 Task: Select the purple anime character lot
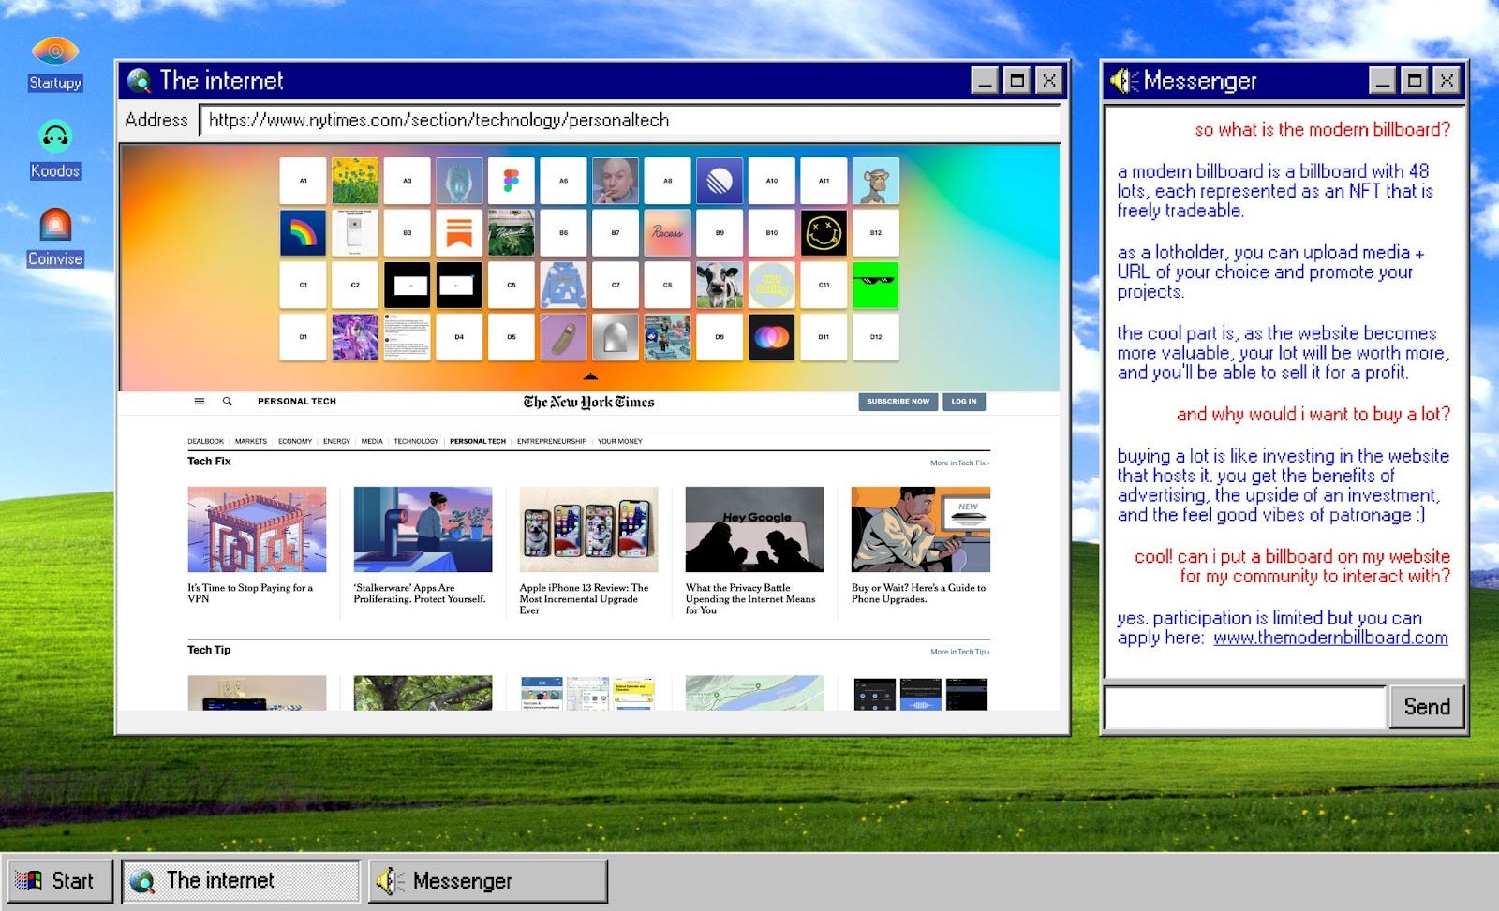pos(355,337)
